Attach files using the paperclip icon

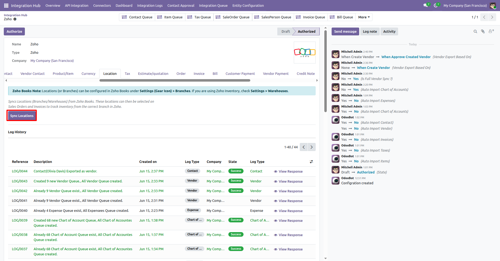[x=483, y=32]
